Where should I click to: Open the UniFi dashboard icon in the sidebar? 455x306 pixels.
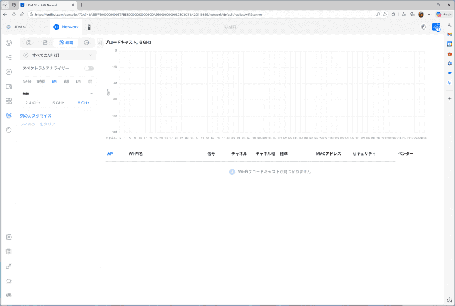(9, 43)
